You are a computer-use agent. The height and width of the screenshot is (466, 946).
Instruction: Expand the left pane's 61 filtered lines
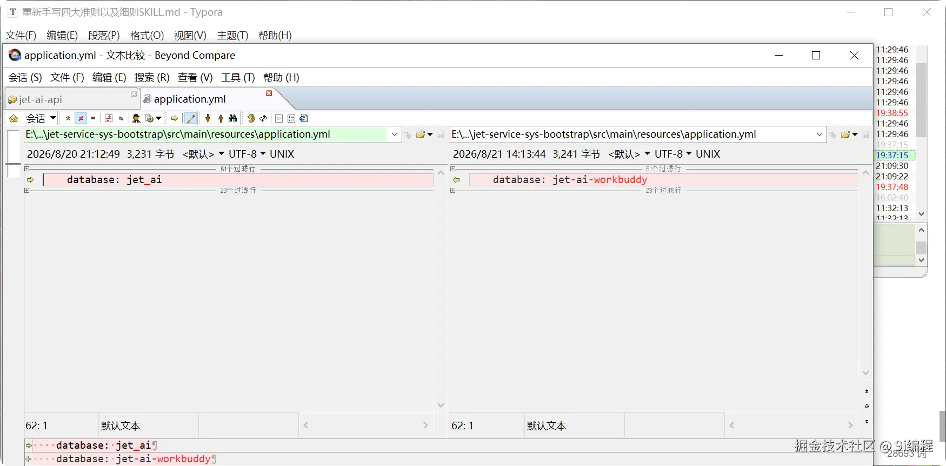pos(27,169)
